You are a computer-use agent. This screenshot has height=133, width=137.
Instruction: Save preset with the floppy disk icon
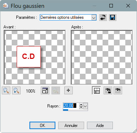(113, 18)
